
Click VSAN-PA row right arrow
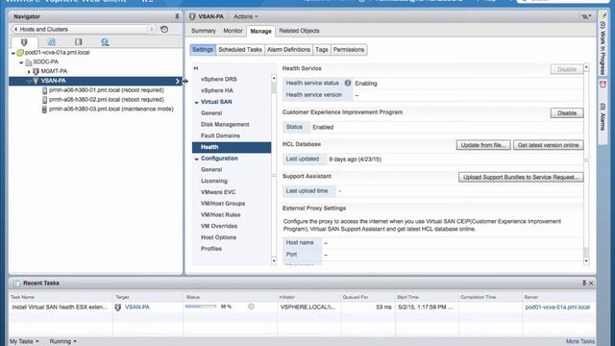[178, 81]
